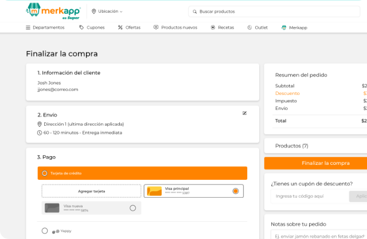Open the Departamentos hamburger menu icon

pyautogui.click(x=28, y=28)
